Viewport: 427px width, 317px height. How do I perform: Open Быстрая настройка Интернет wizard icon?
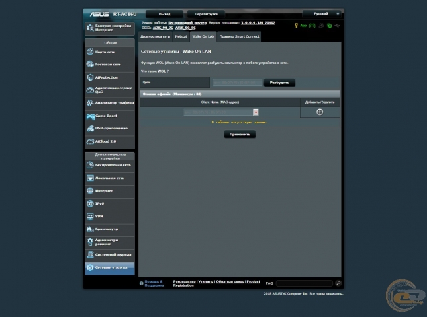(90, 28)
